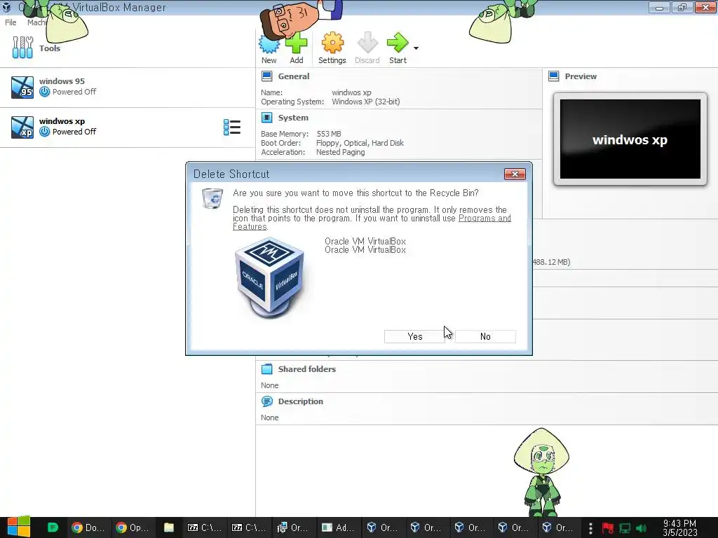Click the Preview panel header
Screen dimensions: 718x538
pos(581,76)
